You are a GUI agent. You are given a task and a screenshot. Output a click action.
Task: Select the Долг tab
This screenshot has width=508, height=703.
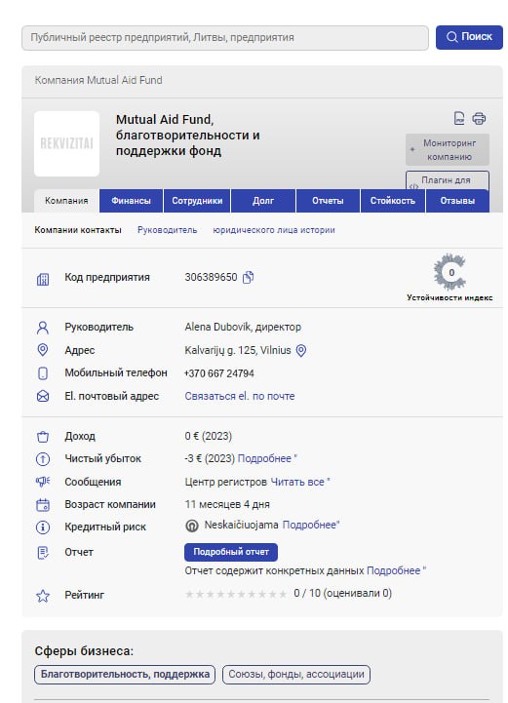tap(262, 201)
